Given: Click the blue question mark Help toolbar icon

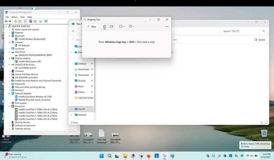Looking at the screenshot, I should point(31,21).
